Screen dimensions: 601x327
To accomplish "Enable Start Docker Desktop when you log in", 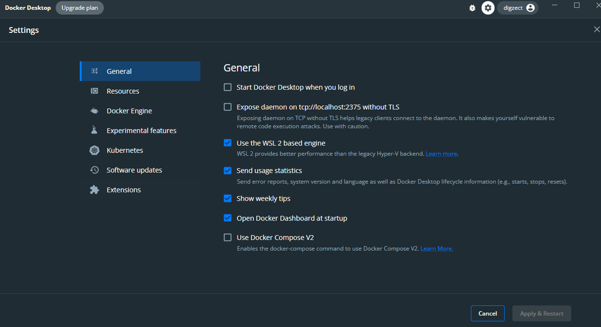I will 228,87.
